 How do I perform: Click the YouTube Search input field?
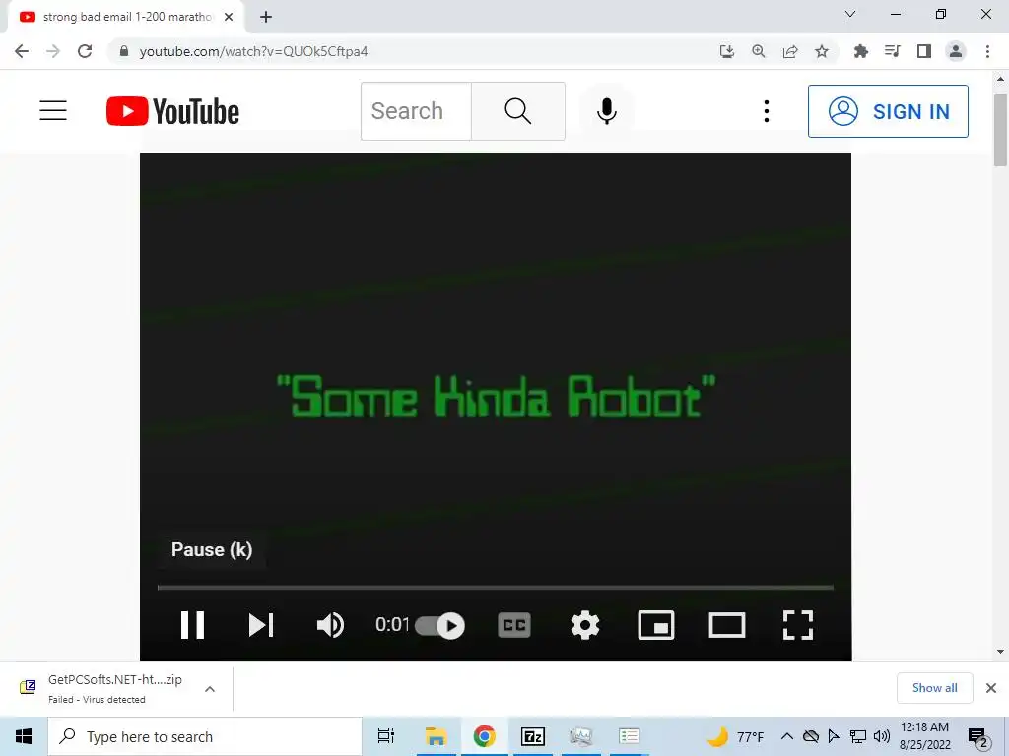click(x=417, y=111)
